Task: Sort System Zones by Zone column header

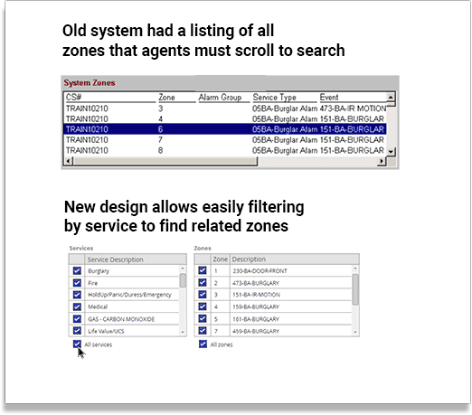Action: click(x=176, y=98)
